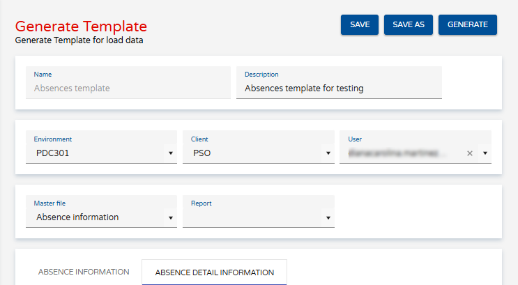Click the SAVE button

pos(360,25)
